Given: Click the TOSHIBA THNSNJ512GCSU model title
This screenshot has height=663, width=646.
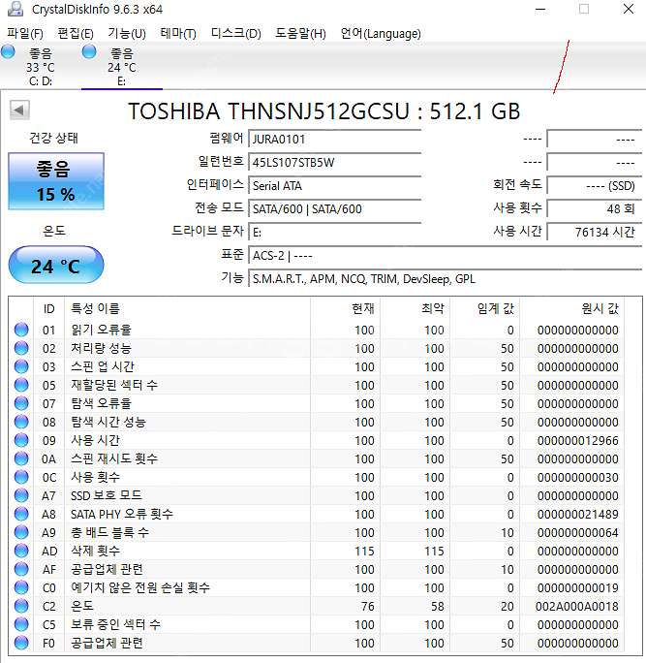Looking at the screenshot, I should pyautogui.click(x=324, y=111).
